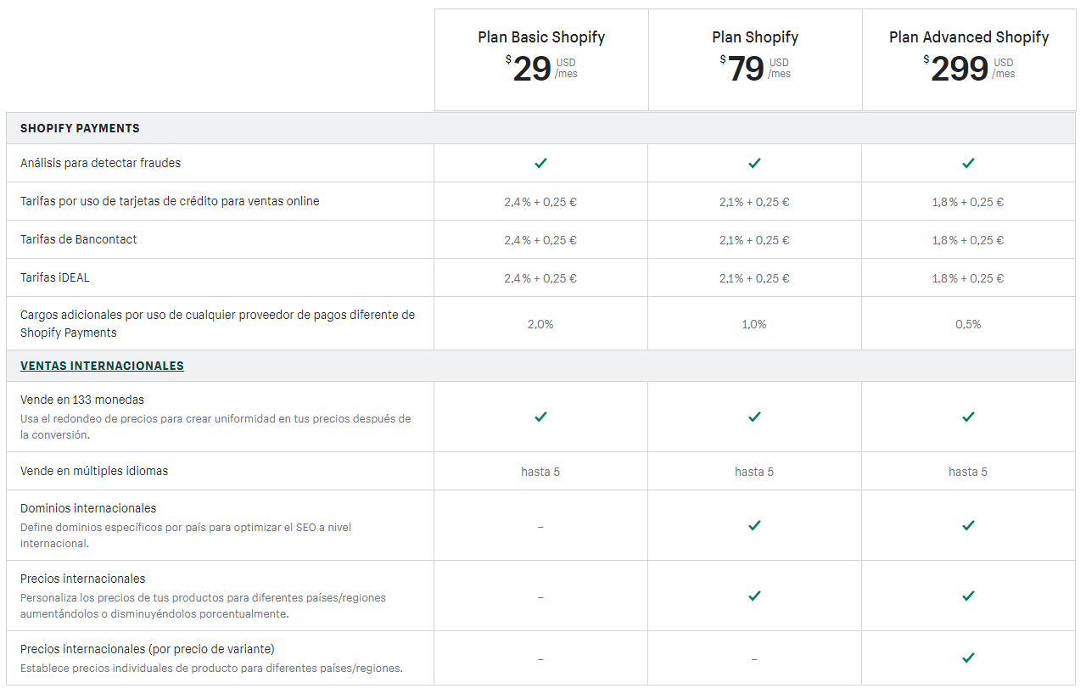Click Basic iDEAL rate cell
This screenshot has width=1086, height=694.
(540, 278)
